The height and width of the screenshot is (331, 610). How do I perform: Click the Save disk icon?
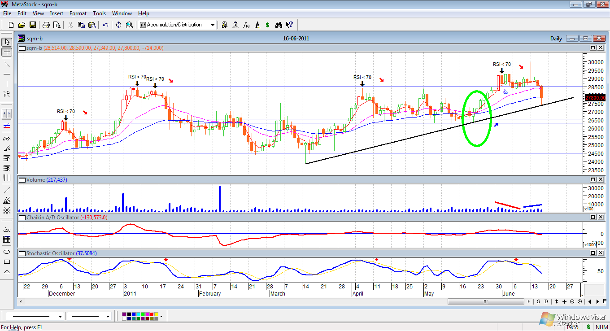click(33, 25)
